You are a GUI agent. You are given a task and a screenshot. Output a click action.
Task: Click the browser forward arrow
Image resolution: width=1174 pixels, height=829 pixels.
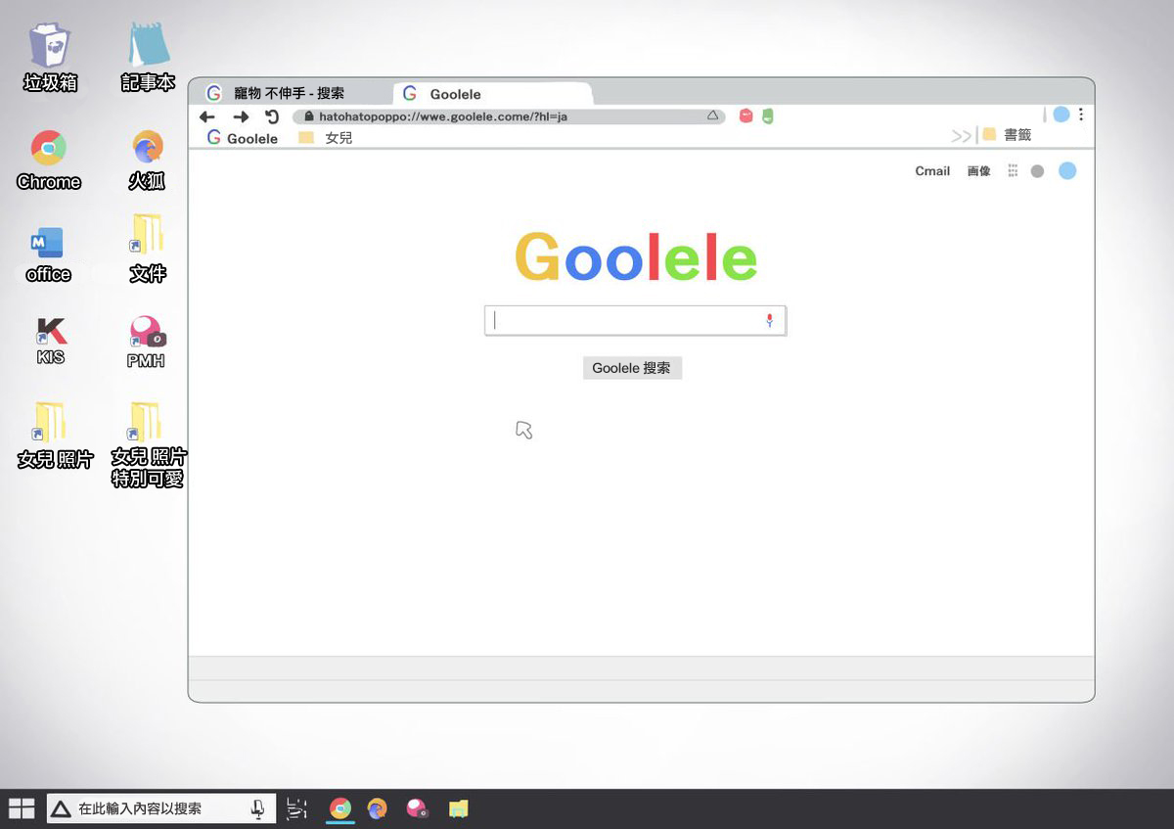click(241, 116)
